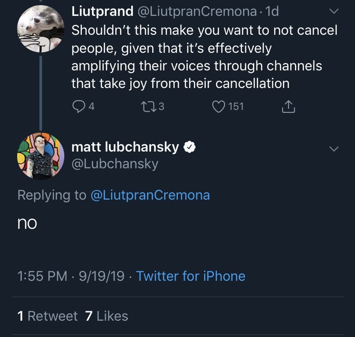This screenshot has height=337, width=355.
Task: Click the @LiutpranCremona link in Replying to
Action: coord(150,195)
